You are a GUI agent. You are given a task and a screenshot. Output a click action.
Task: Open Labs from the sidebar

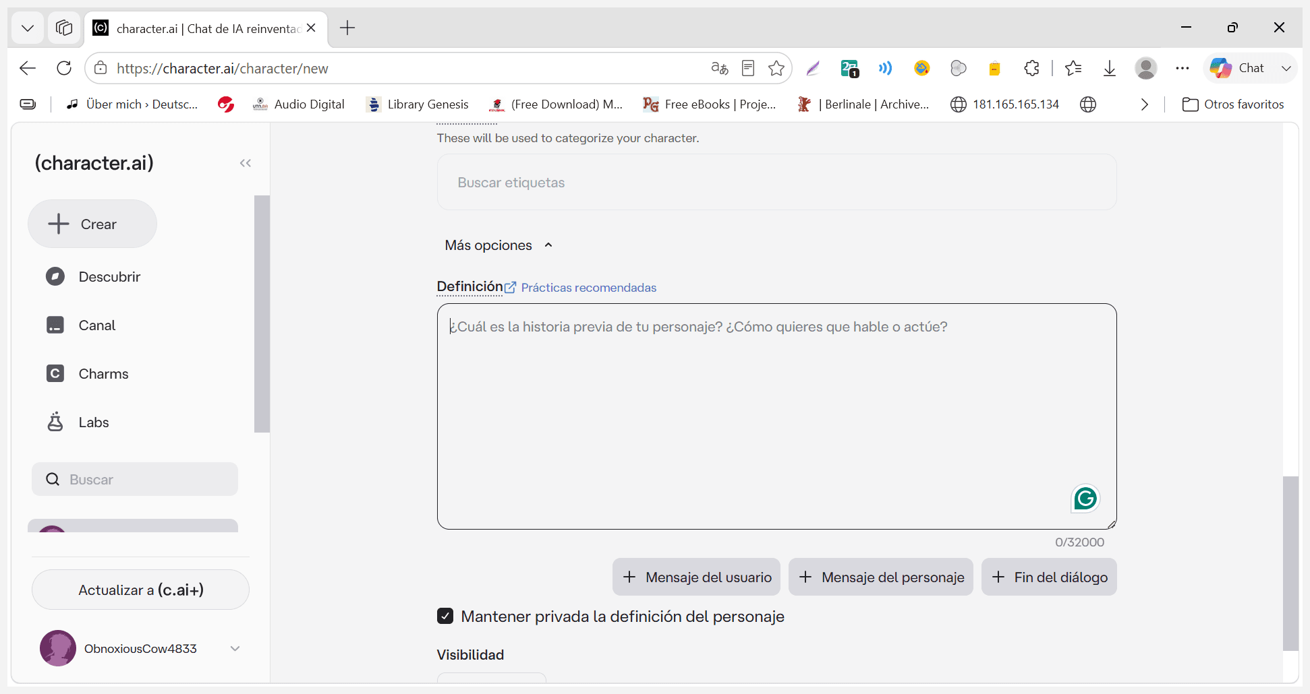(x=77, y=422)
